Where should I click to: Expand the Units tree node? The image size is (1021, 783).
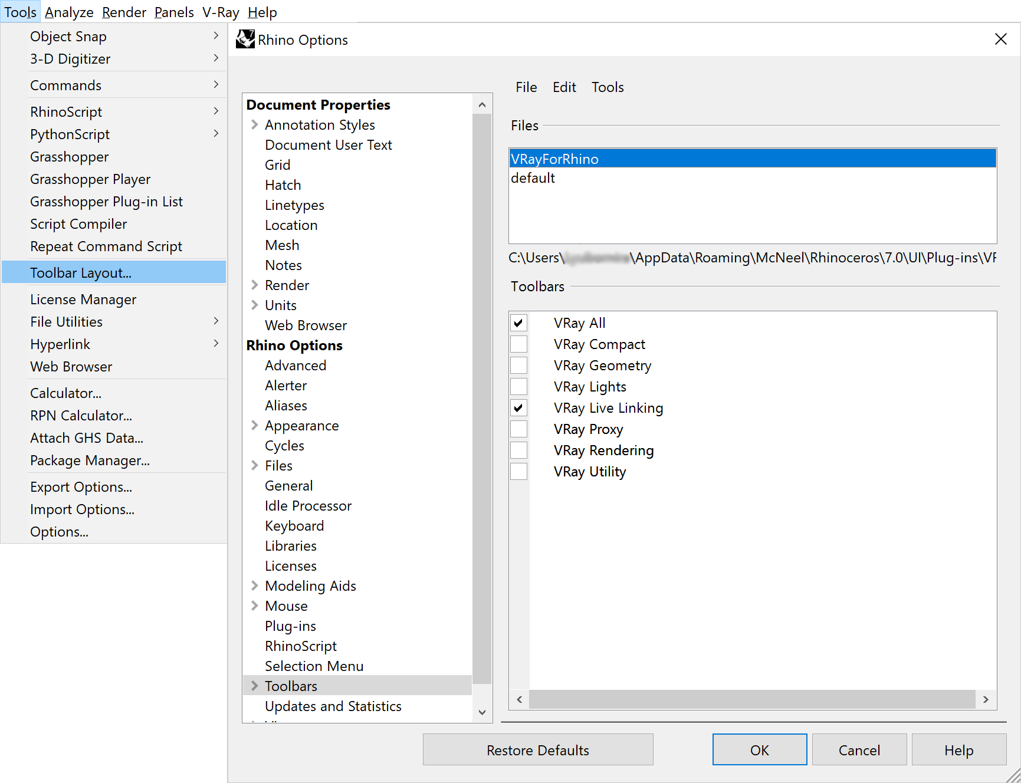pyautogui.click(x=254, y=305)
